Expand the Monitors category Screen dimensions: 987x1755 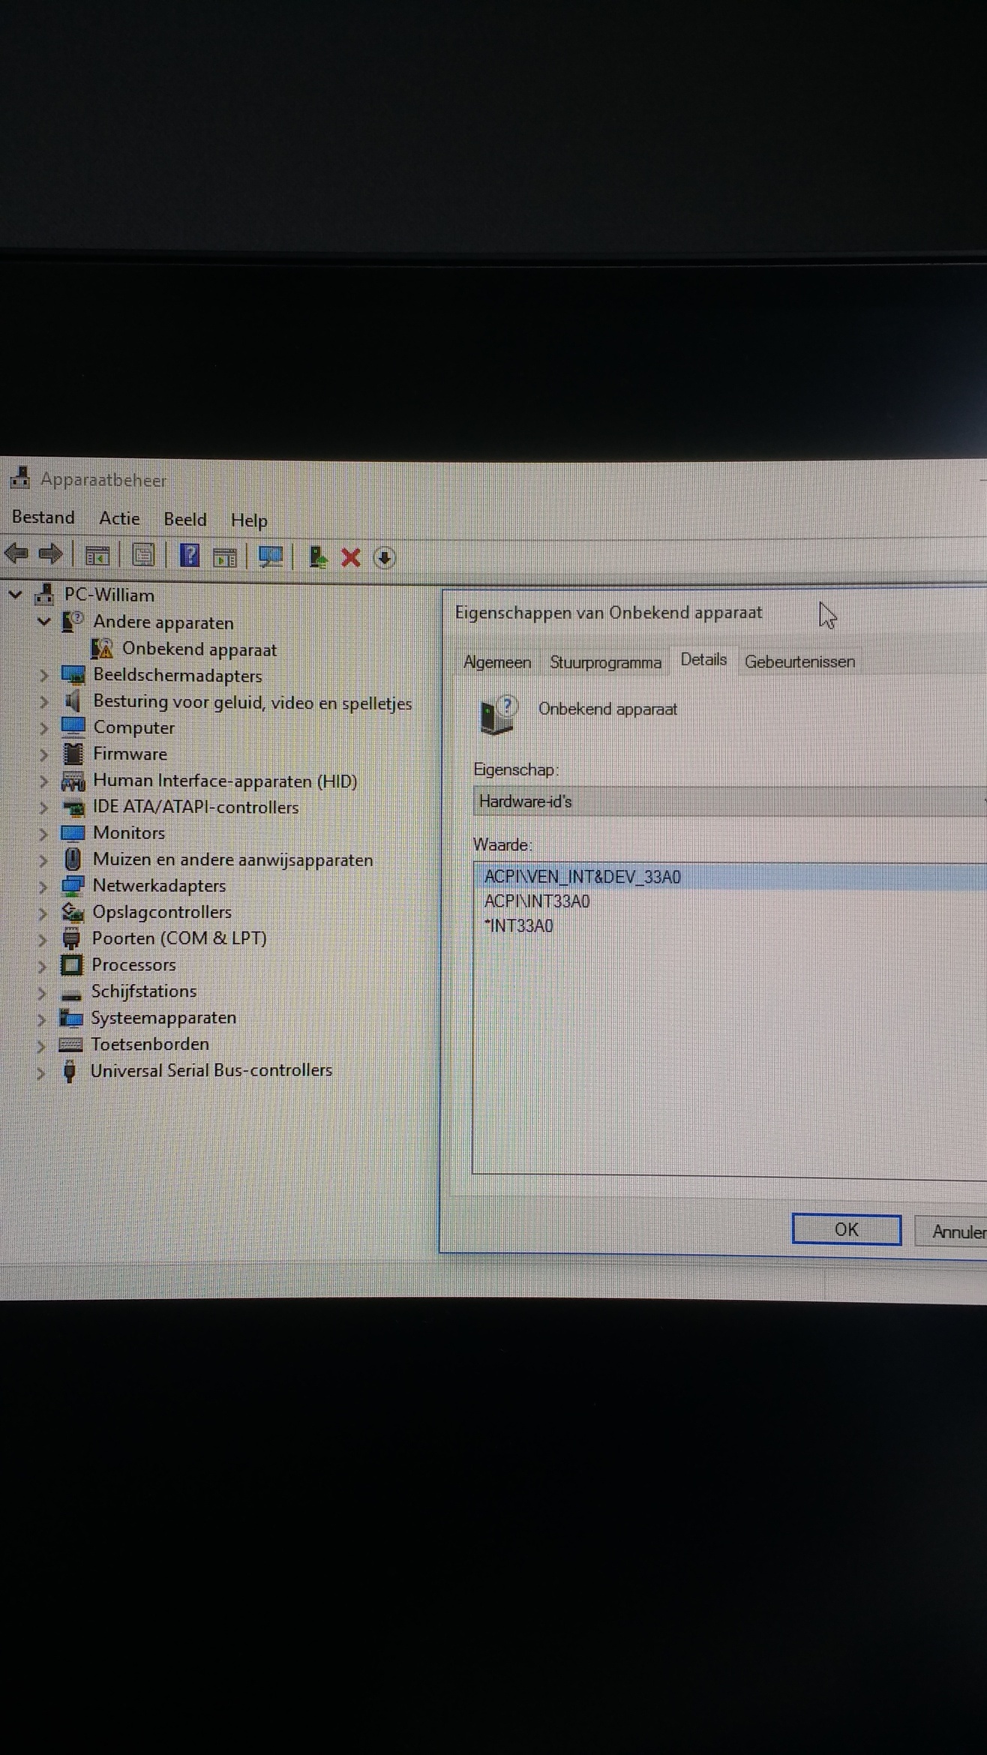[43, 833]
